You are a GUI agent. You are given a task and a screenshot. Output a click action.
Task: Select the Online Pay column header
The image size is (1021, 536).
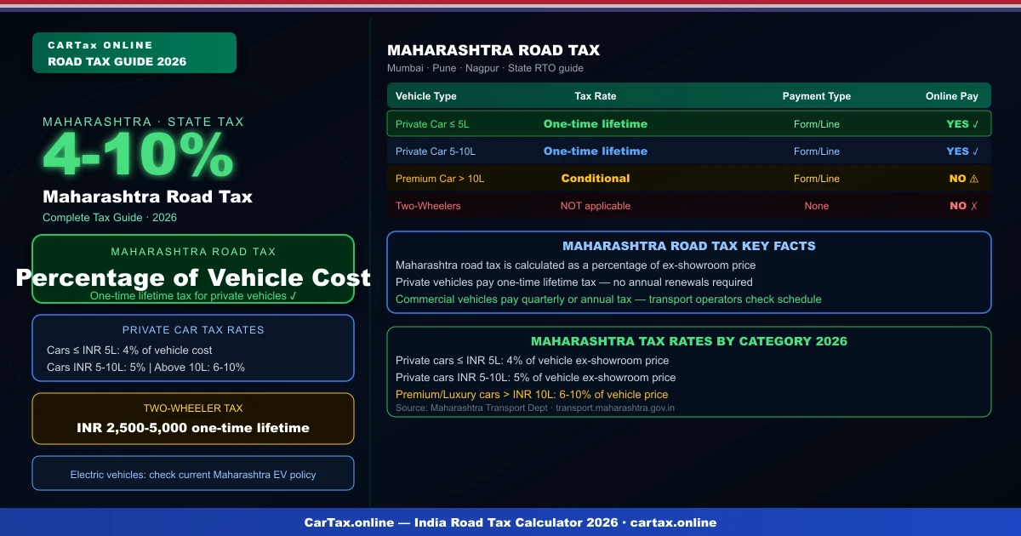pyautogui.click(x=952, y=95)
